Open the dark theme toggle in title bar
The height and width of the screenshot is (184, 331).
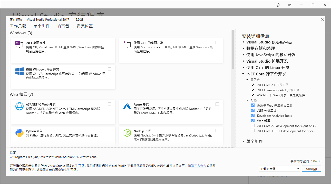(x=278, y=5)
